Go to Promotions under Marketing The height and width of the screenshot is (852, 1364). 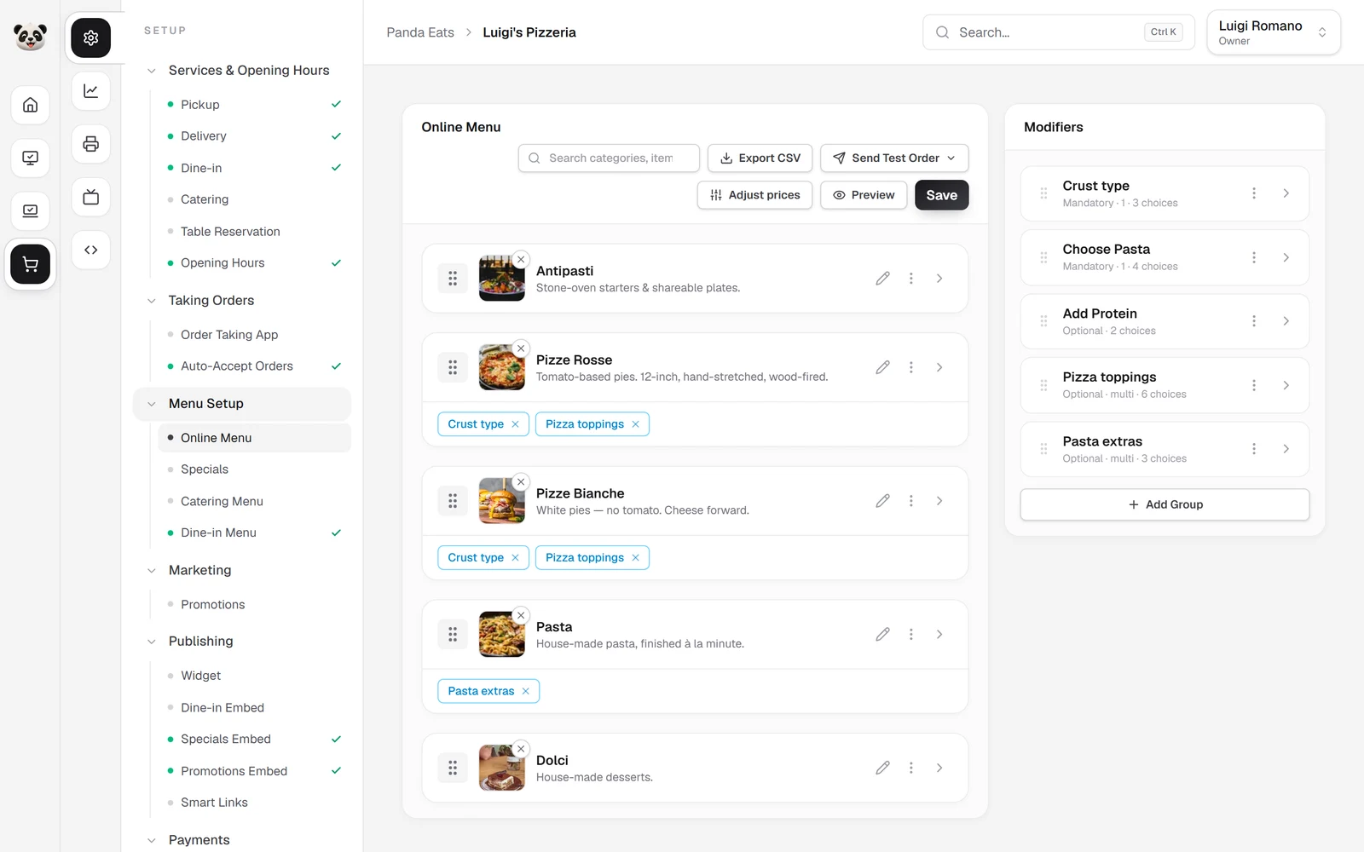212,605
